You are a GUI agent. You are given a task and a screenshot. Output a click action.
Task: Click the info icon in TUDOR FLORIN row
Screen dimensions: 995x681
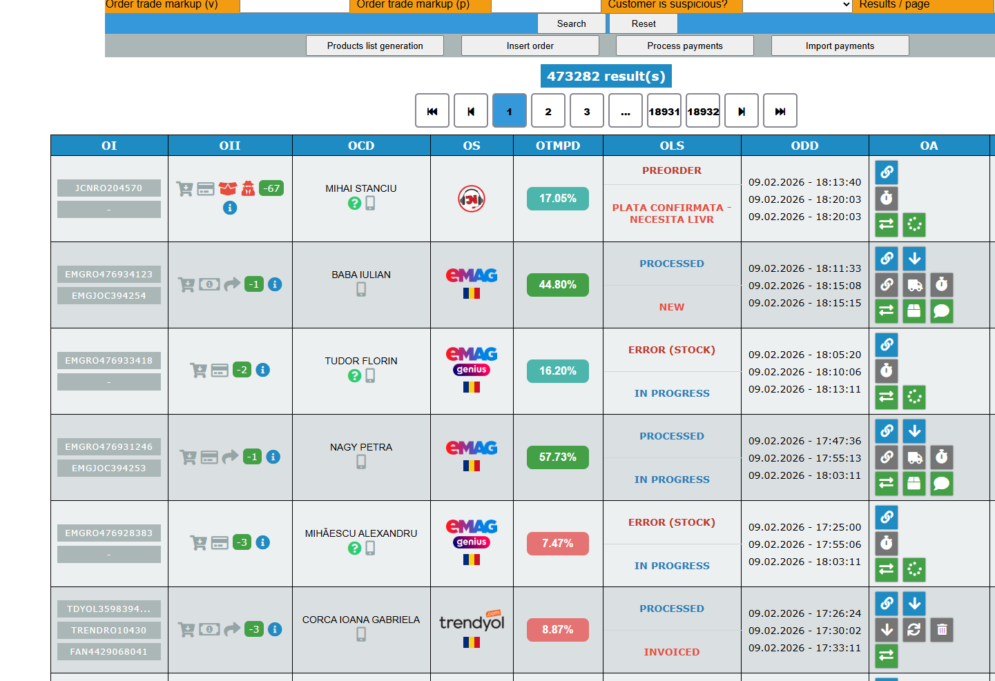(x=263, y=370)
